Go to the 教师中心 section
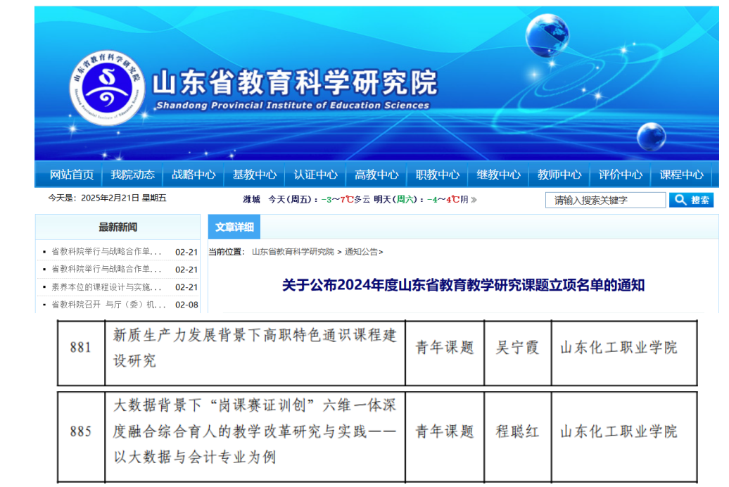The height and width of the screenshot is (487, 729). [x=559, y=175]
